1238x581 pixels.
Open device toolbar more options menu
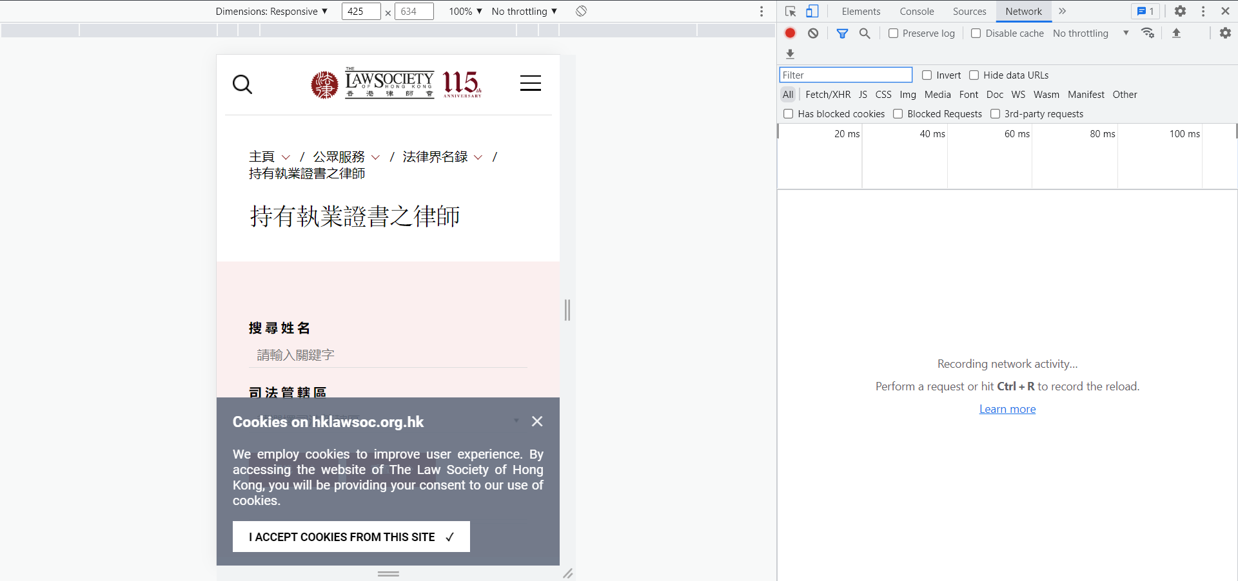click(x=761, y=11)
